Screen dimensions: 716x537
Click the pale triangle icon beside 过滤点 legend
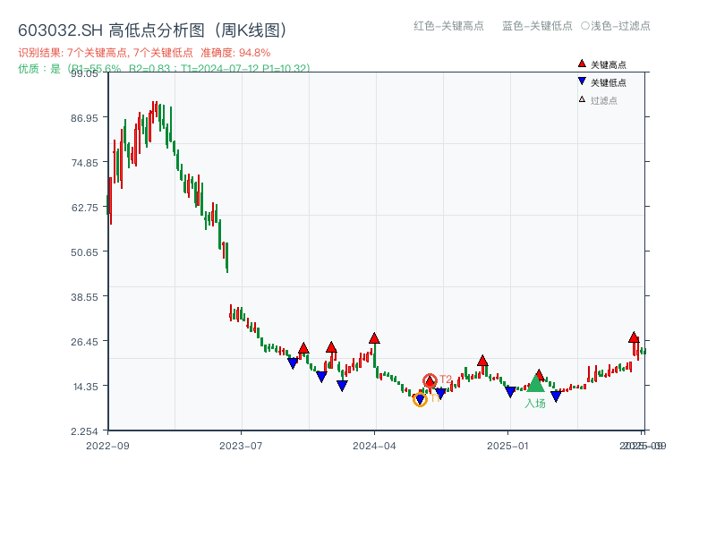(582, 99)
